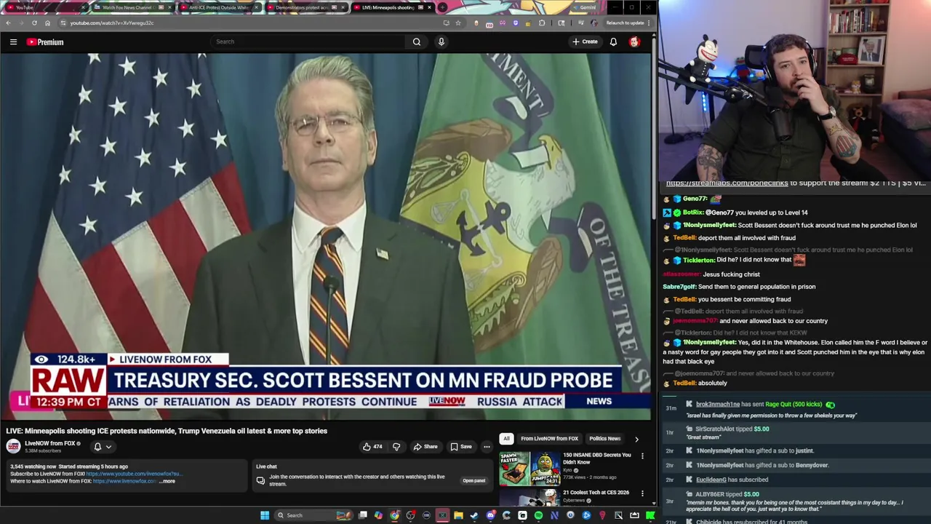Show more filter chips with right chevron

coord(636,439)
